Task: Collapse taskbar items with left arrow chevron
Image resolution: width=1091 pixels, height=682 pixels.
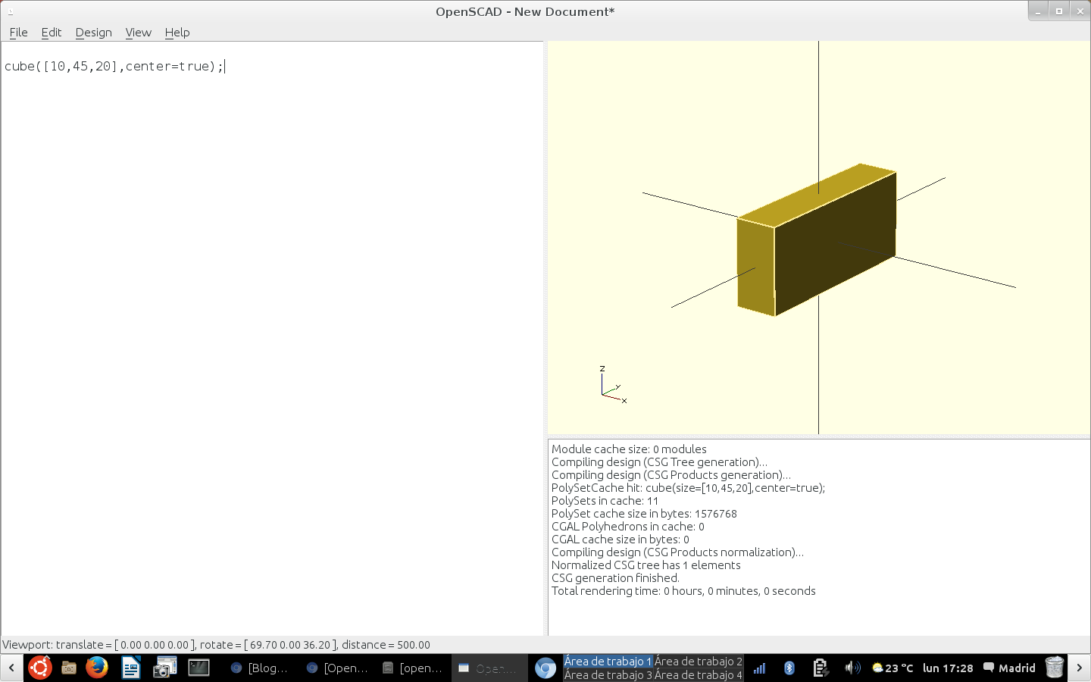Action: pos(11,668)
